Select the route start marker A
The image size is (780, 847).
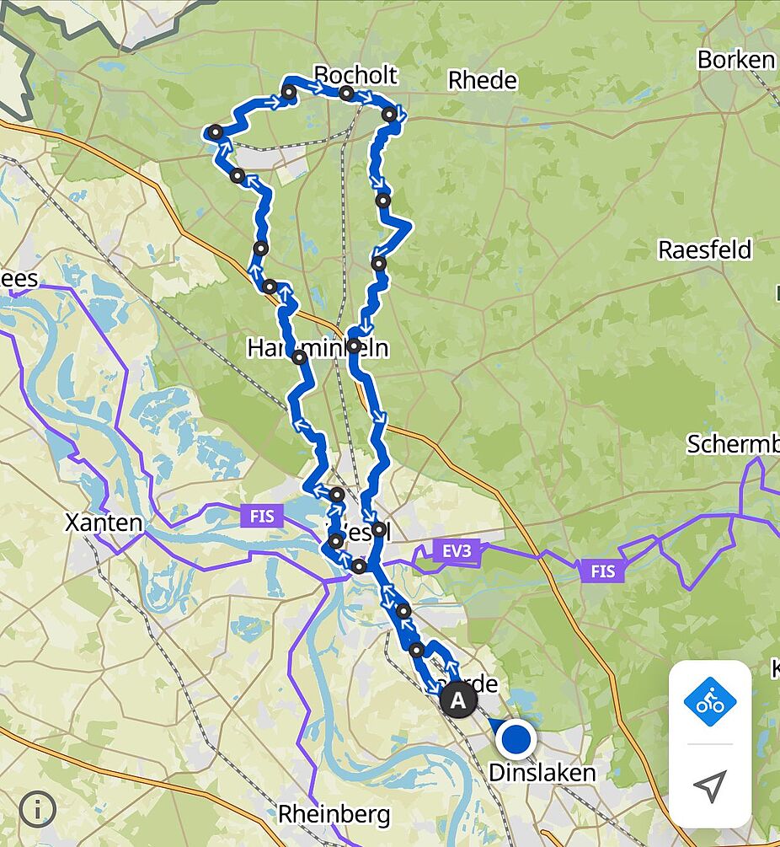point(458,700)
